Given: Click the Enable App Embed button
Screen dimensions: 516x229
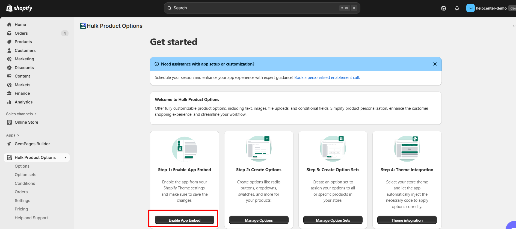Looking at the screenshot, I should 185,220.
